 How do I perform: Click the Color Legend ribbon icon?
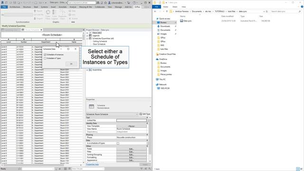[x=55, y=15]
